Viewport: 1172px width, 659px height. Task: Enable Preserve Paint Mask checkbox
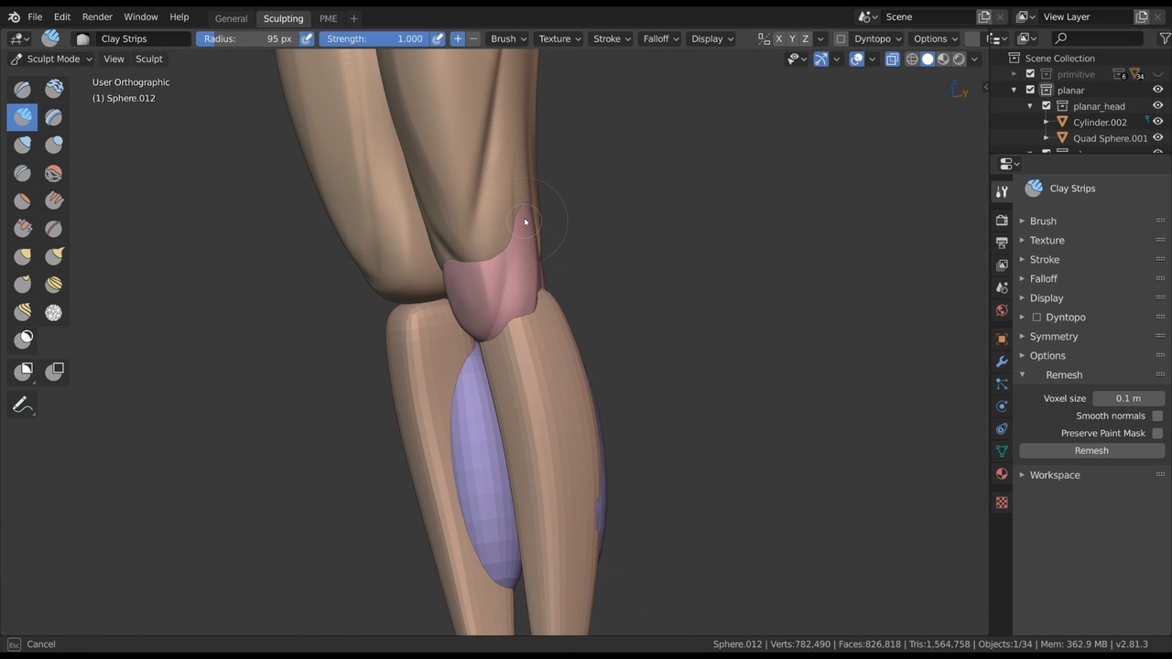[1157, 433]
